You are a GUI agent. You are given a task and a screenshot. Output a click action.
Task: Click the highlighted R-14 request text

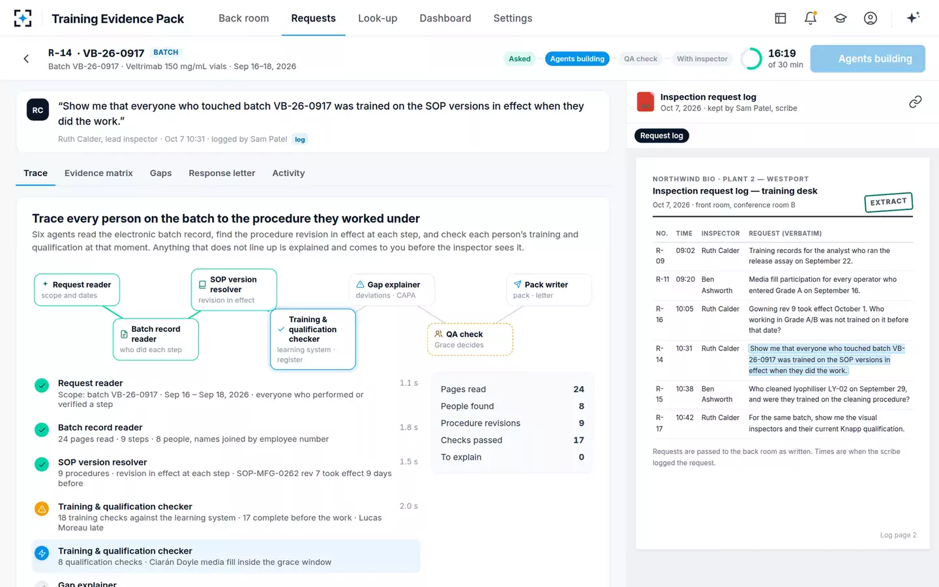click(x=826, y=359)
